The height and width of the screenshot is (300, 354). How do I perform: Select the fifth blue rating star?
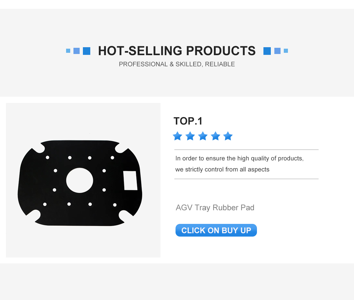tap(228, 136)
